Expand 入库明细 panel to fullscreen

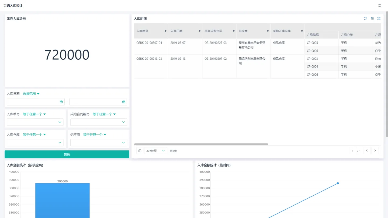379,19
